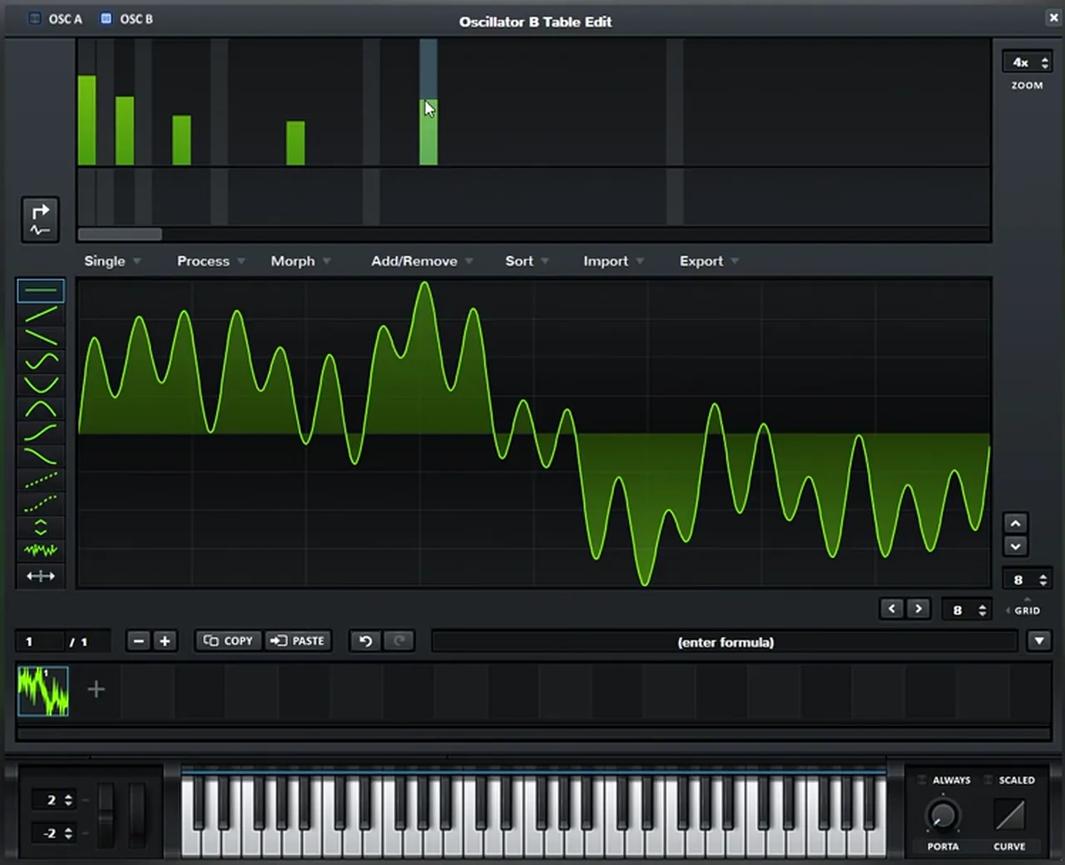
Task: Undo the last edit
Action: pos(365,640)
